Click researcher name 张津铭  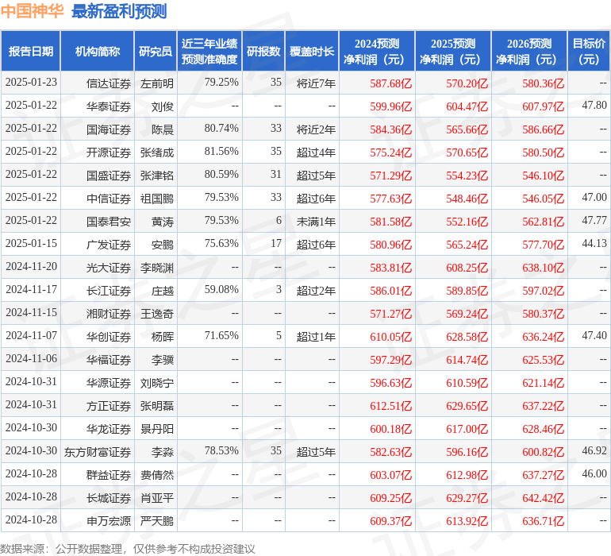[x=157, y=176]
